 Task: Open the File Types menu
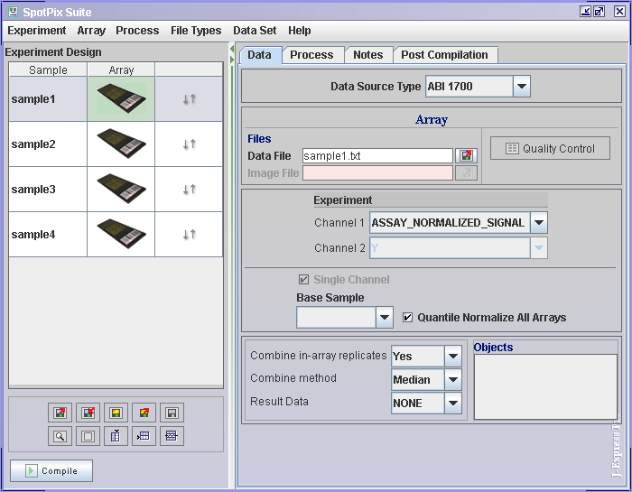tap(196, 31)
